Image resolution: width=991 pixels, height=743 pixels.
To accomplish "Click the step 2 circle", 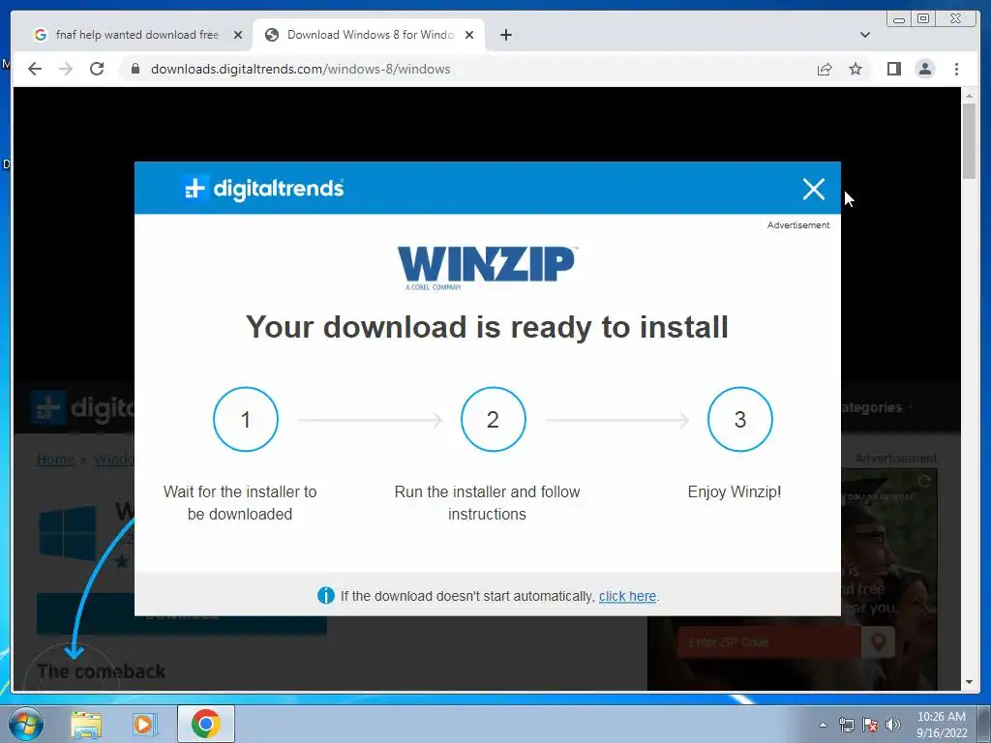I will pyautogui.click(x=493, y=420).
